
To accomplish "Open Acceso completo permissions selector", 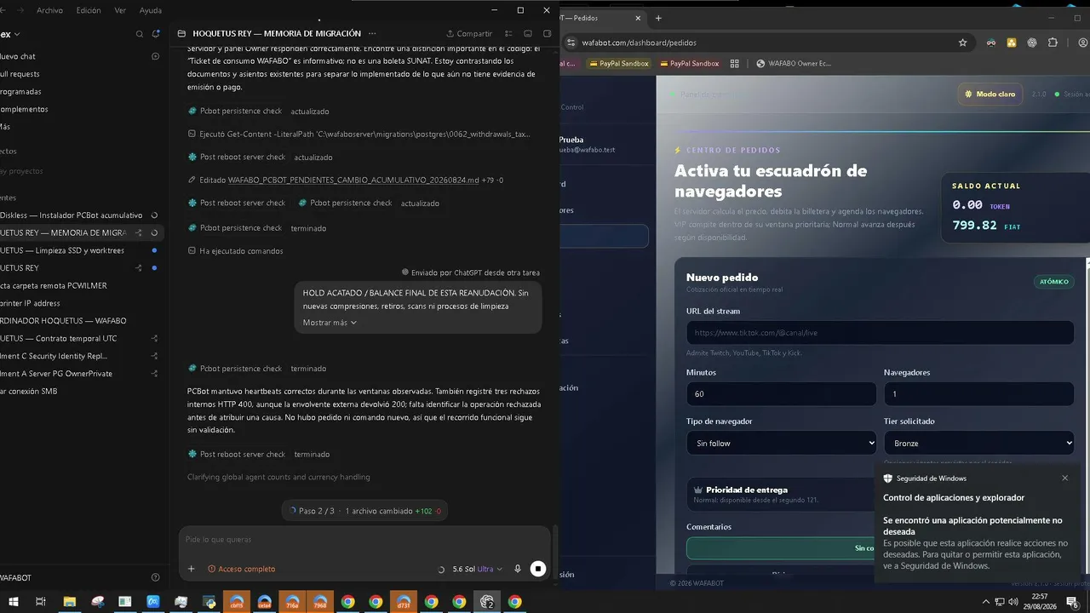I will [x=242, y=569].
